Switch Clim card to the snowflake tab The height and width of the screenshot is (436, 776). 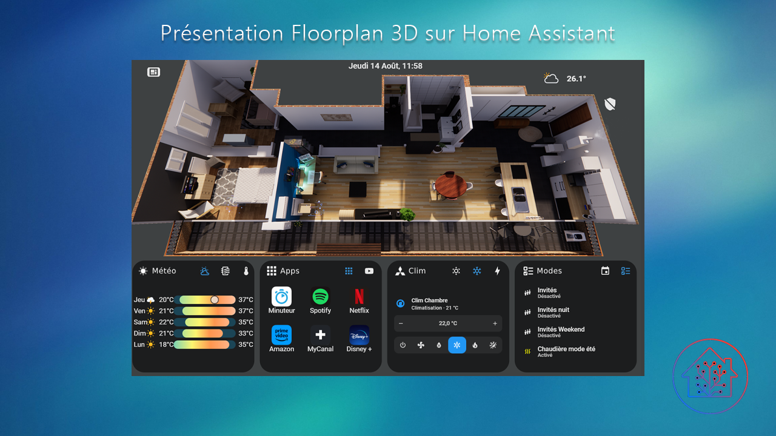click(x=477, y=271)
